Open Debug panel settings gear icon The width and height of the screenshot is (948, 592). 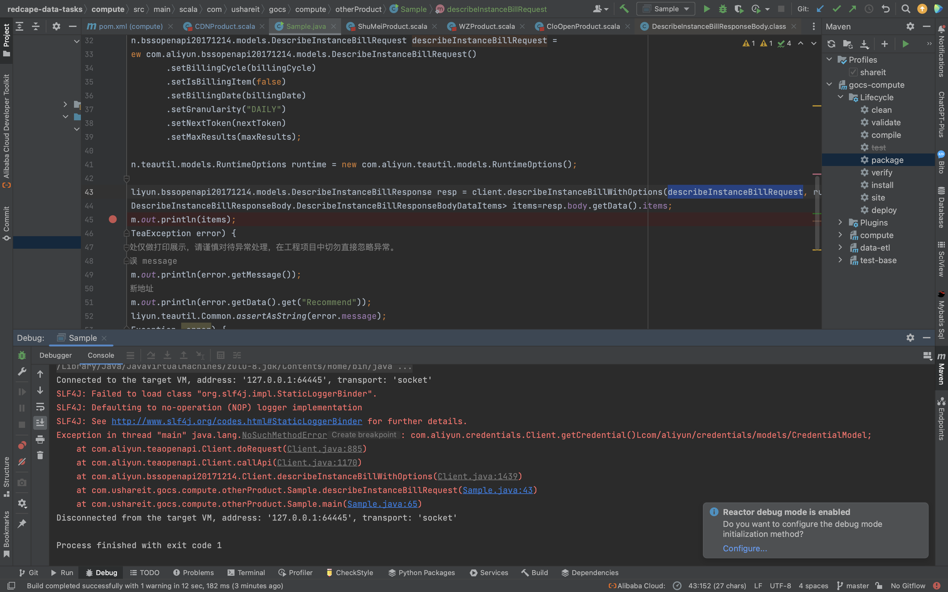(910, 338)
